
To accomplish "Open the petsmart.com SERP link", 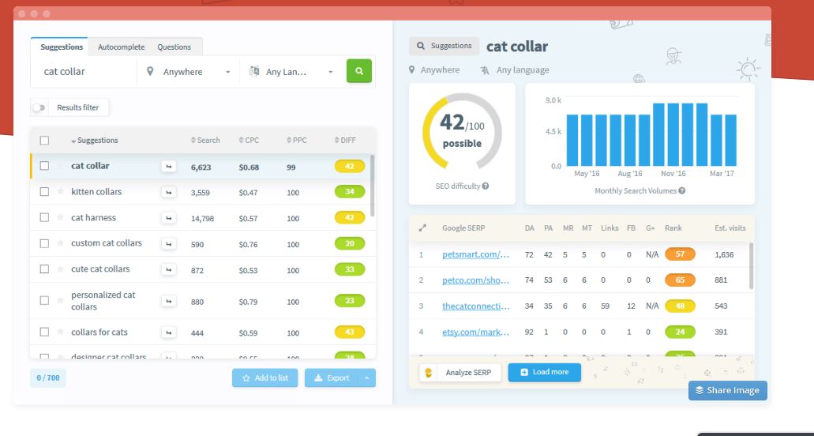I will (475, 254).
